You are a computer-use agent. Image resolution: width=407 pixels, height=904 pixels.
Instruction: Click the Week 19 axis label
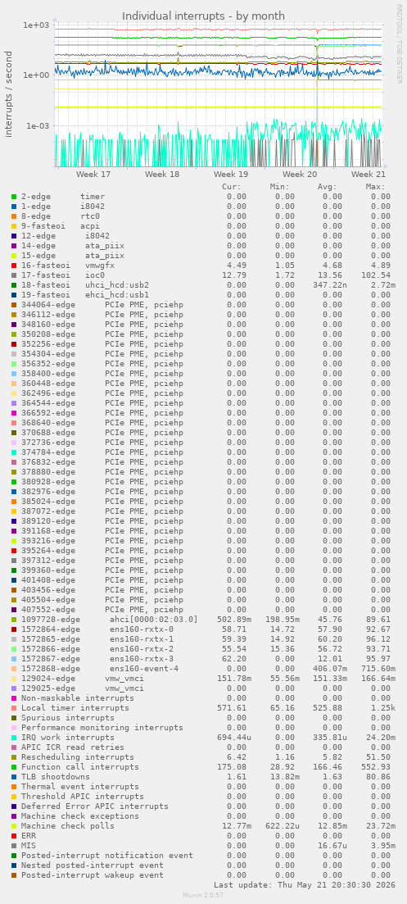click(x=231, y=174)
